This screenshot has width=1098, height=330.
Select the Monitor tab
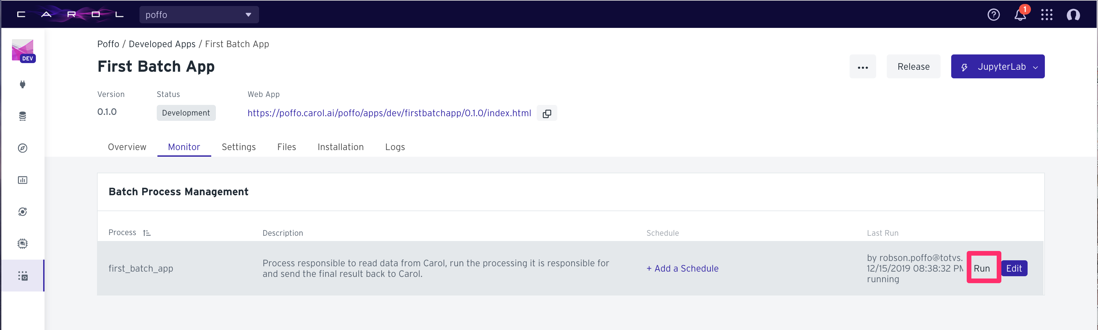[184, 147]
